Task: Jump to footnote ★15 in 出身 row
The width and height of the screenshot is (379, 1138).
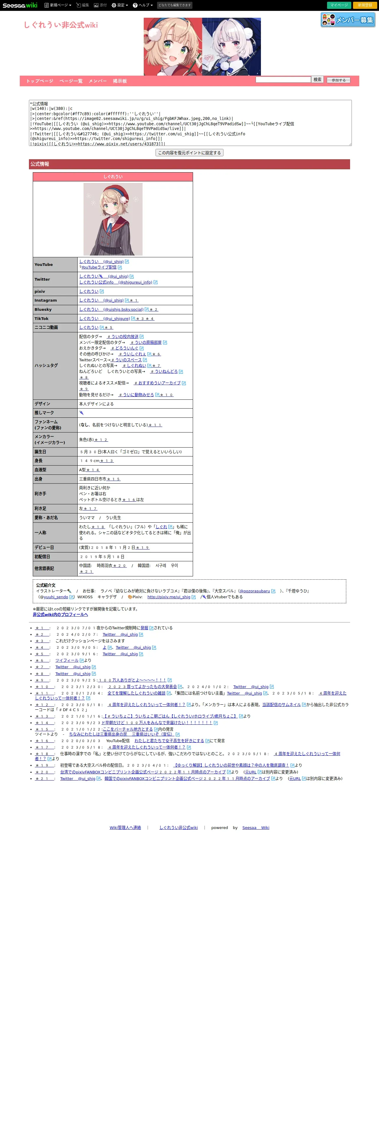Action: tap(113, 479)
